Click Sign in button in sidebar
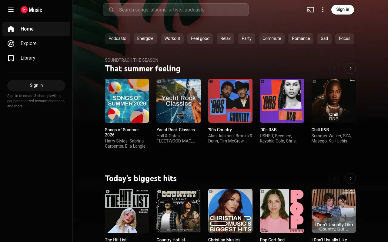The height and width of the screenshot is (242, 388). pos(36,86)
